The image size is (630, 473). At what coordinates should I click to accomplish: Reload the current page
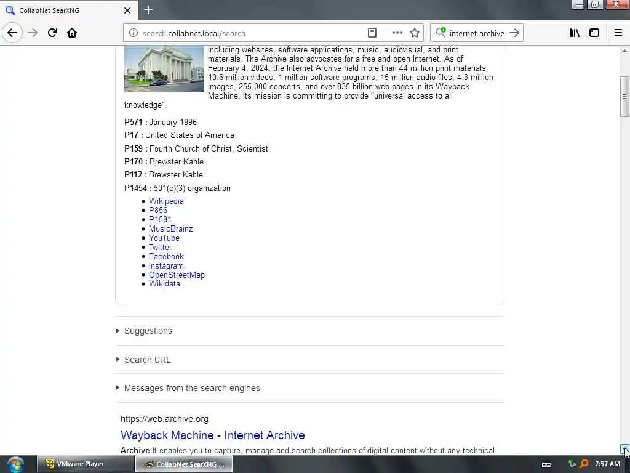coord(52,33)
